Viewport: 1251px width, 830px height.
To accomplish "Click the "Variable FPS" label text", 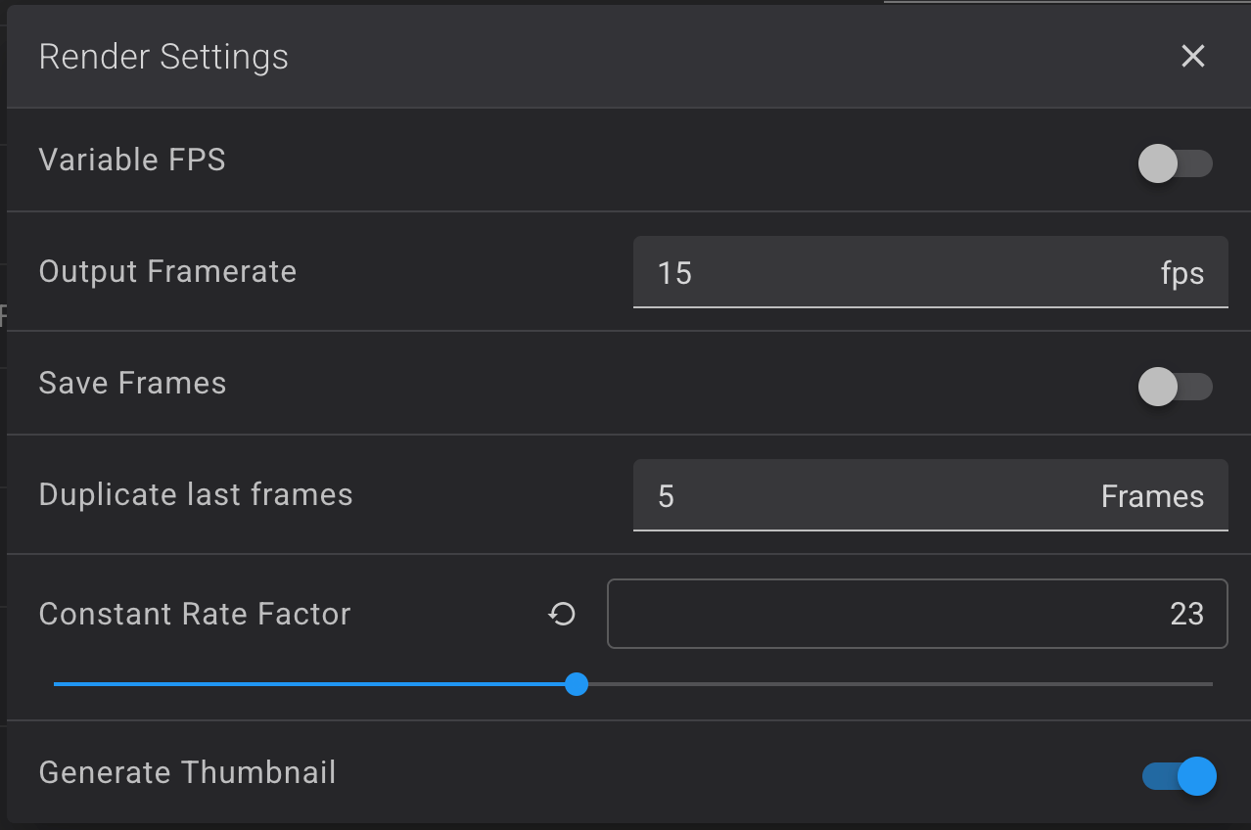I will pos(132,160).
